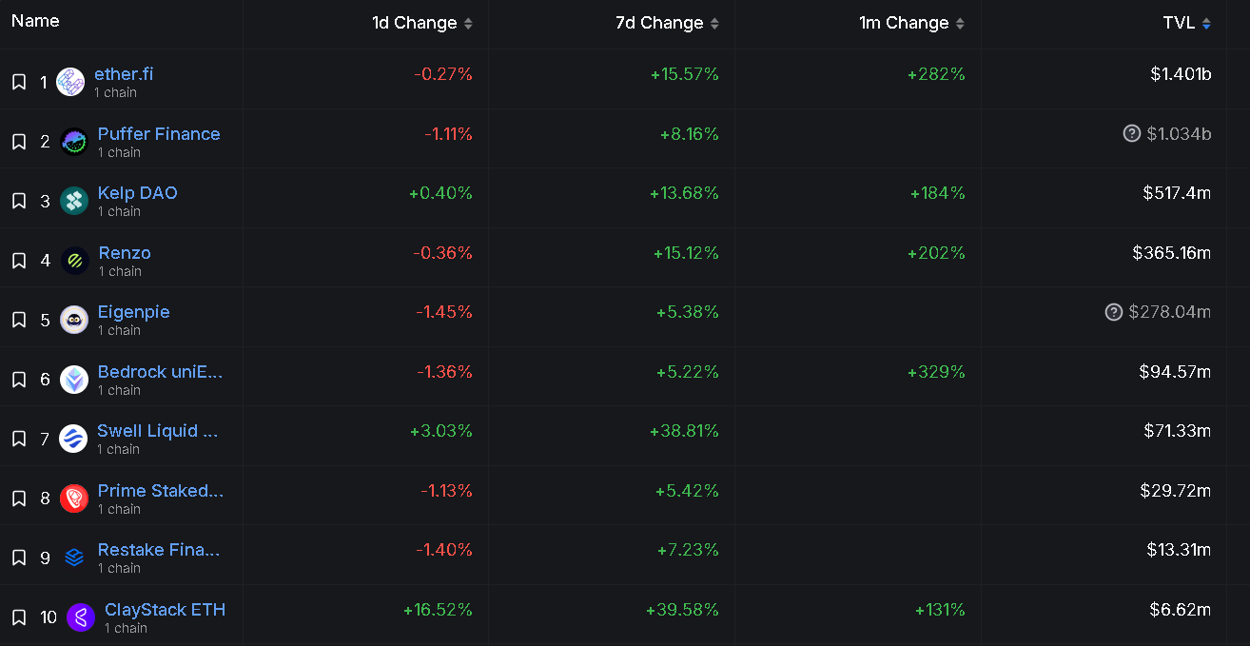Click the ether.fi protocol logo icon
The height and width of the screenshot is (646, 1250).
click(70, 82)
